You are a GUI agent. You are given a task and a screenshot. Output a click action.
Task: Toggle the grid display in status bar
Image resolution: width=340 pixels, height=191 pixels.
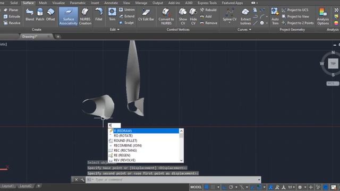pyautogui.click(x=207, y=187)
